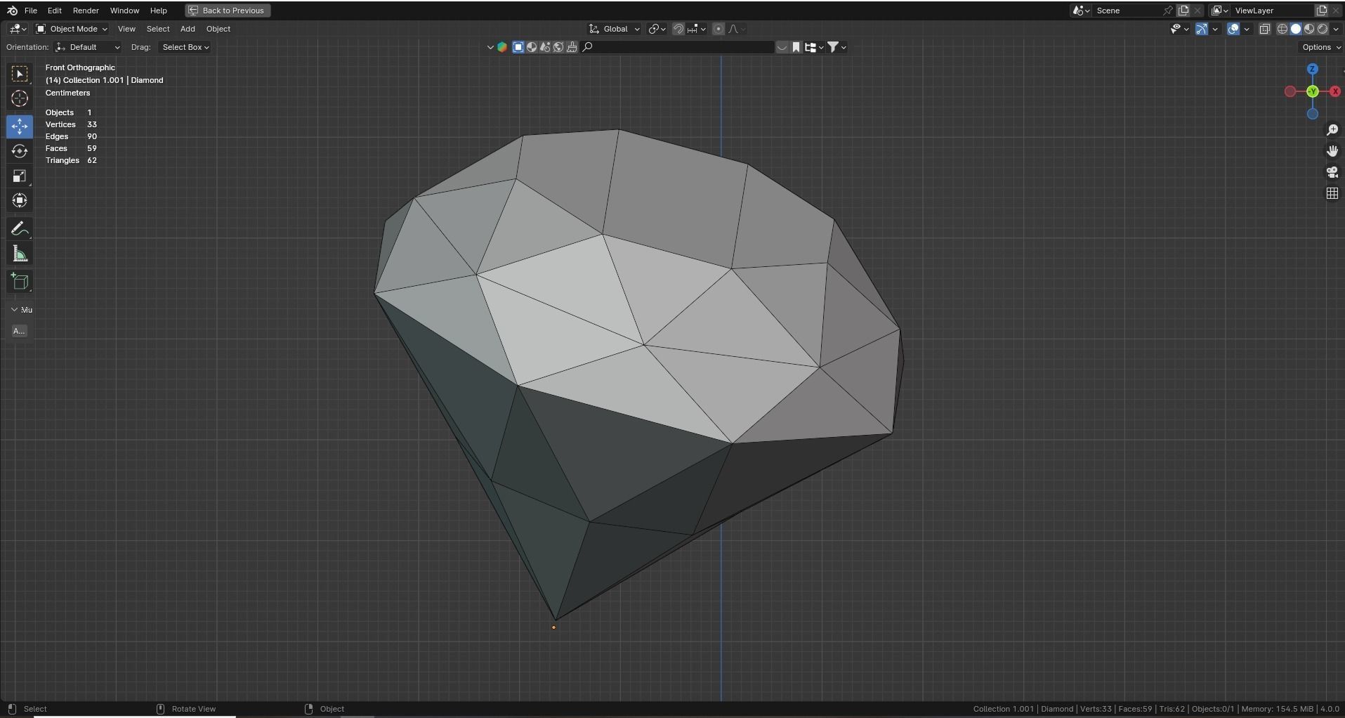Open the Help menu
This screenshot has height=718, width=1345.
pyautogui.click(x=159, y=11)
